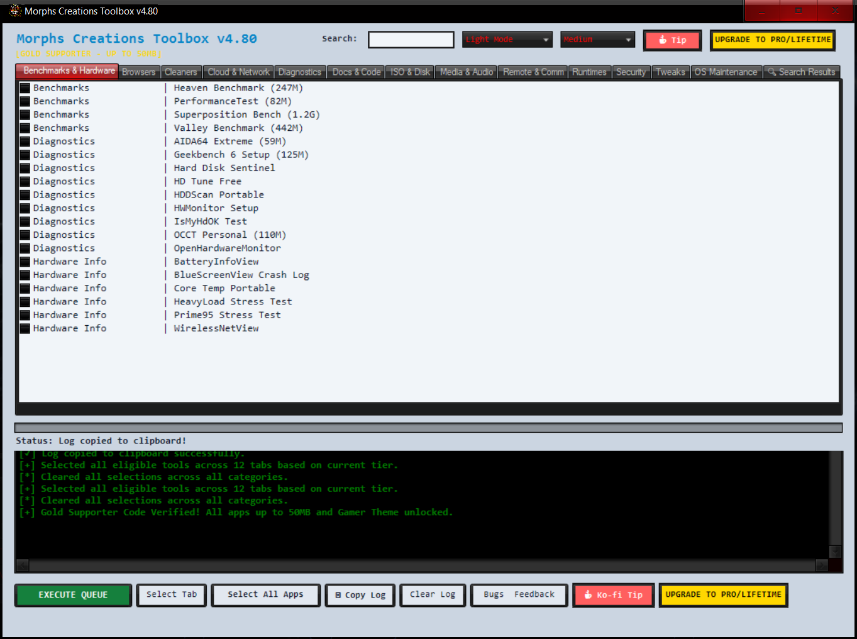Click the EXECUTE QUEUE button

coord(73,595)
